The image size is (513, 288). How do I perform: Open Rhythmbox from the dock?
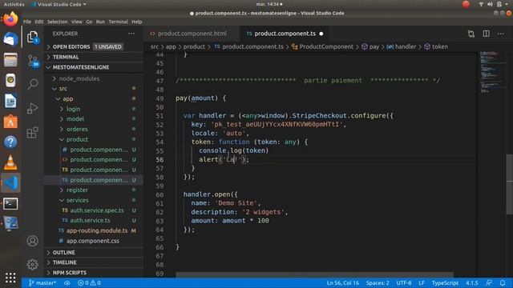[x=10, y=80]
